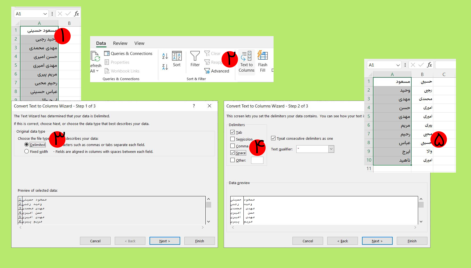
Task: Select the Fixed width radio option
Action: (x=27, y=152)
